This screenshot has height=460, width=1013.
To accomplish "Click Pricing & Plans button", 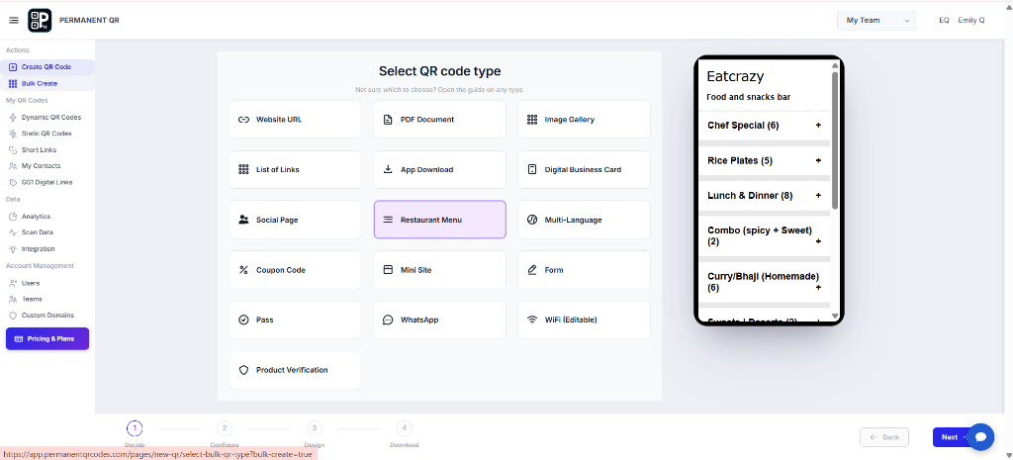I will click(47, 338).
